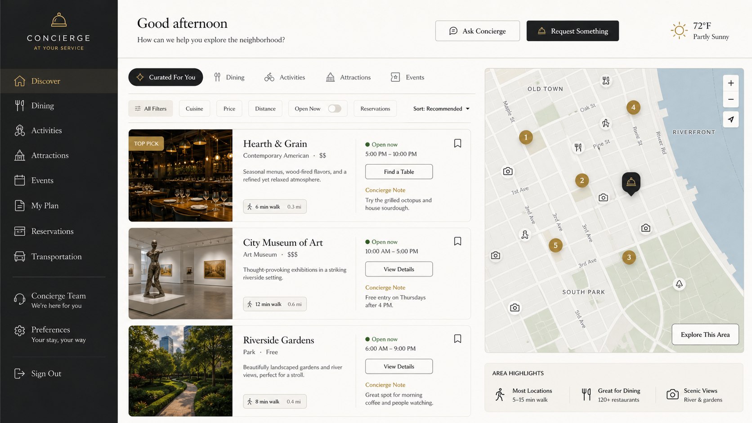Viewport: 752px width, 423px height.
Task: Click the Scenic Views highlight
Action: (x=695, y=395)
